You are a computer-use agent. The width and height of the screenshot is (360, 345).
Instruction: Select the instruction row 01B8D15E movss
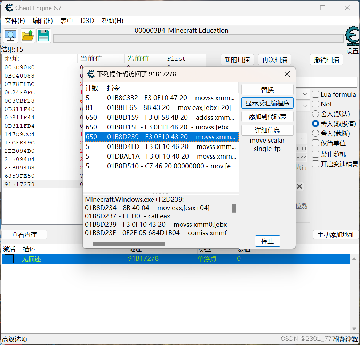point(161,127)
